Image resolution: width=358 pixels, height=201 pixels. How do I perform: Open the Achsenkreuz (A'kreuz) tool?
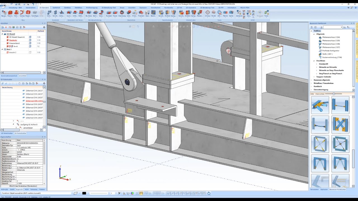coord(208,13)
